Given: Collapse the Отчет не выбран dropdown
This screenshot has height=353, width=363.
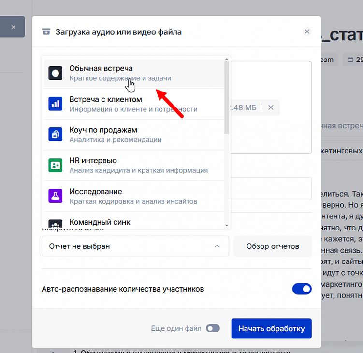Looking at the screenshot, I should 135,246.
